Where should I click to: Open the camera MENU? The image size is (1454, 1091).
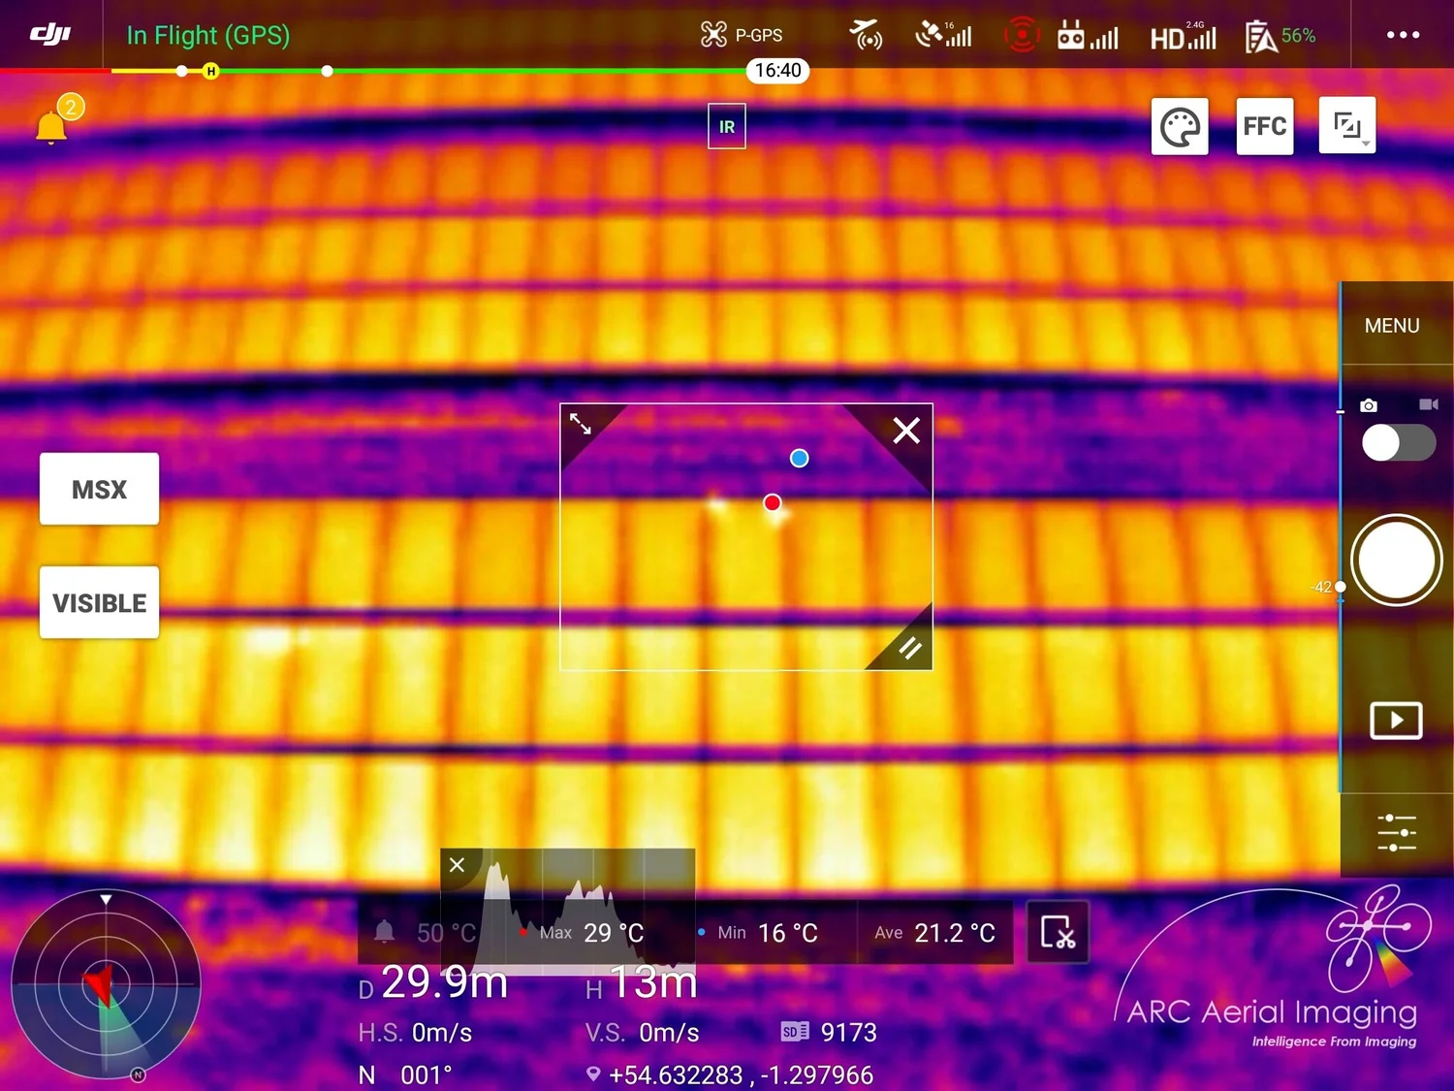click(x=1392, y=326)
